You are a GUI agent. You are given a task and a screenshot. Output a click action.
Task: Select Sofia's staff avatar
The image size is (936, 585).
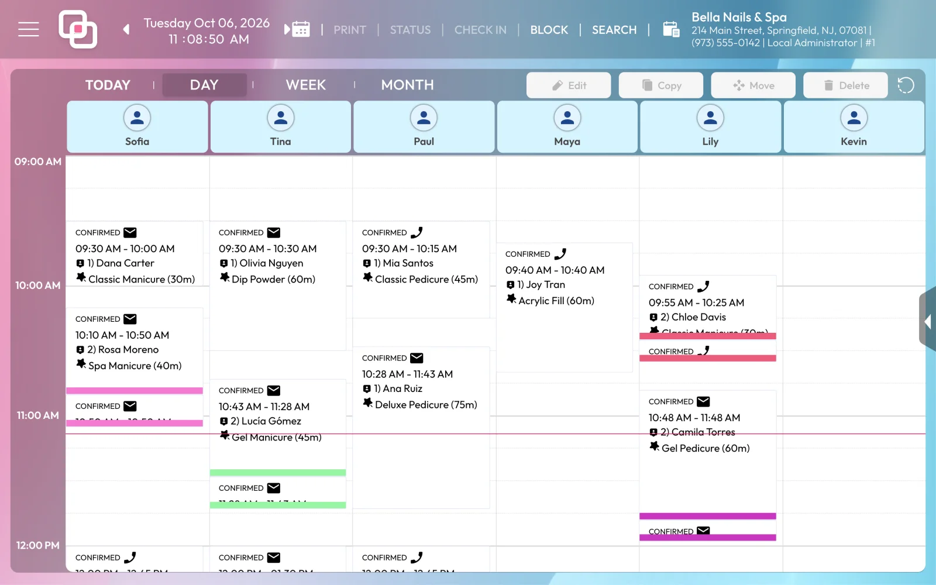coord(137,118)
